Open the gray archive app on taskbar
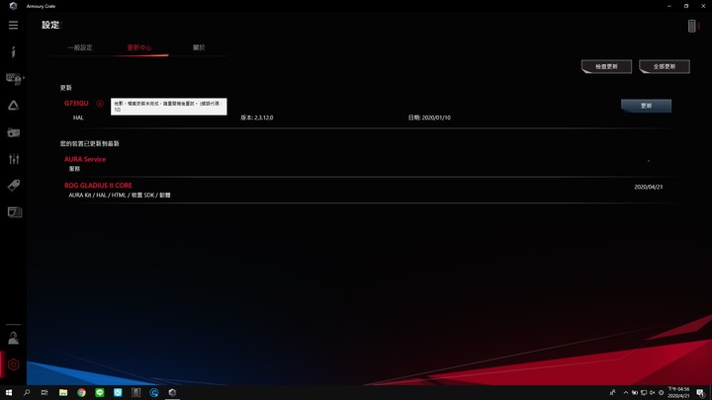712x400 pixels. pyautogui.click(x=135, y=392)
